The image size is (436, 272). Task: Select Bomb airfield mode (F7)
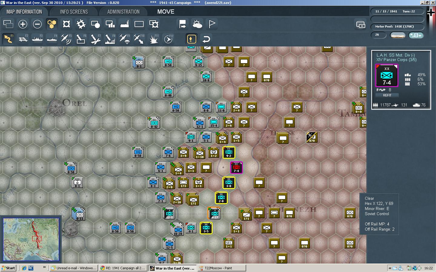click(95, 39)
